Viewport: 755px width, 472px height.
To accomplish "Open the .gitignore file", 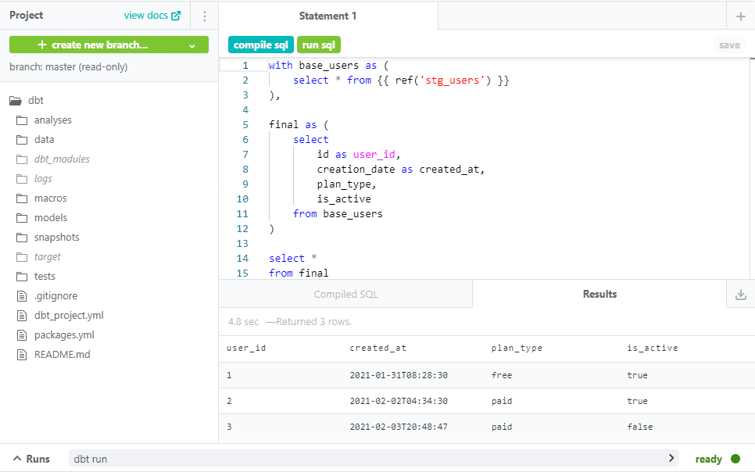I will 55,295.
